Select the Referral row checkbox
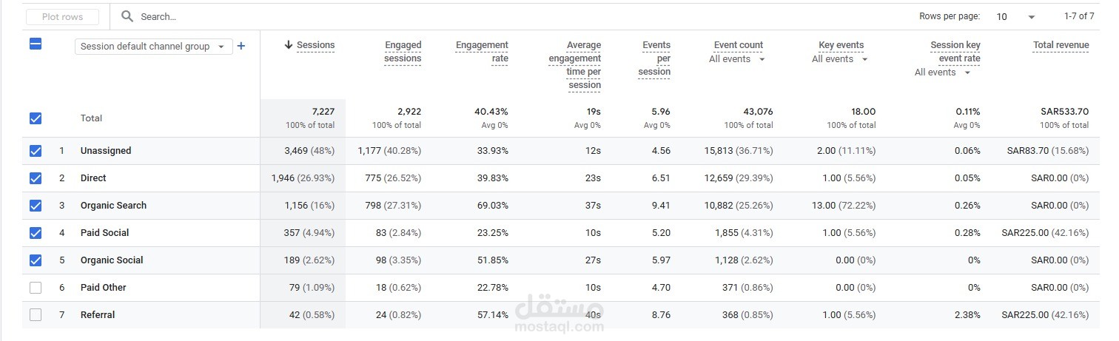 point(36,315)
